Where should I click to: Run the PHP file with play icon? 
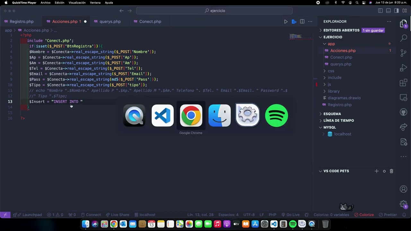tap(286, 21)
